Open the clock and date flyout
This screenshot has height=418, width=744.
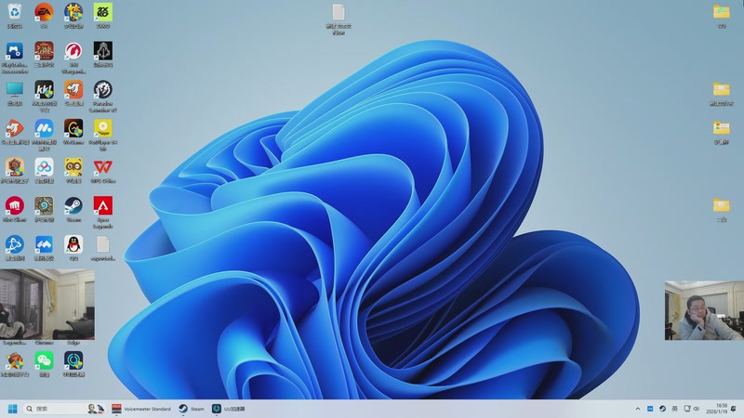(x=716, y=409)
